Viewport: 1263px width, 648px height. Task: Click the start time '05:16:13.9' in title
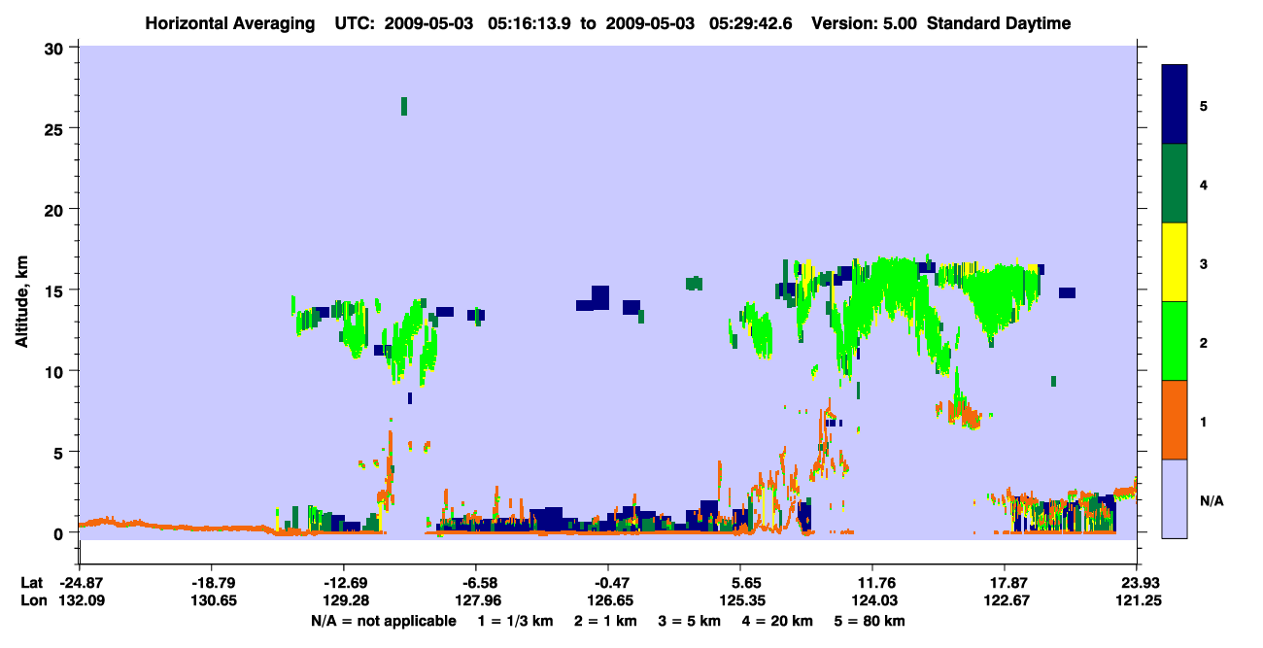click(x=531, y=23)
